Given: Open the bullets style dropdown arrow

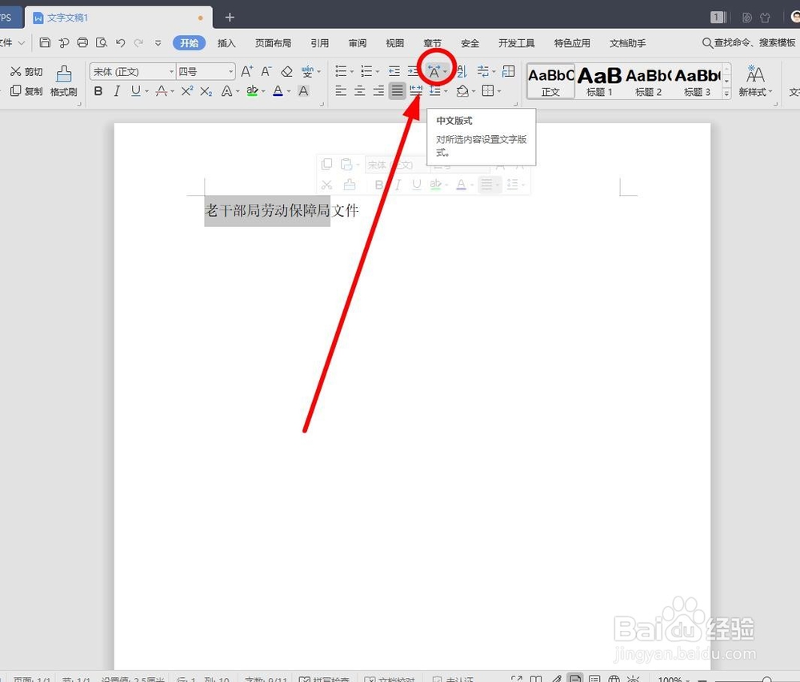Looking at the screenshot, I should (x=351, y=71).
